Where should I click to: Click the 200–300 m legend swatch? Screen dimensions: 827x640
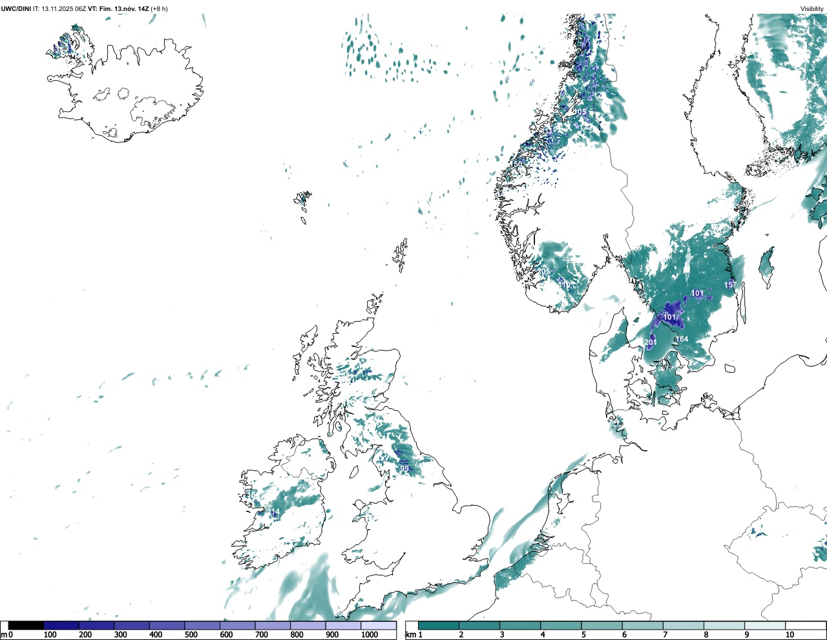click(97, 626)
